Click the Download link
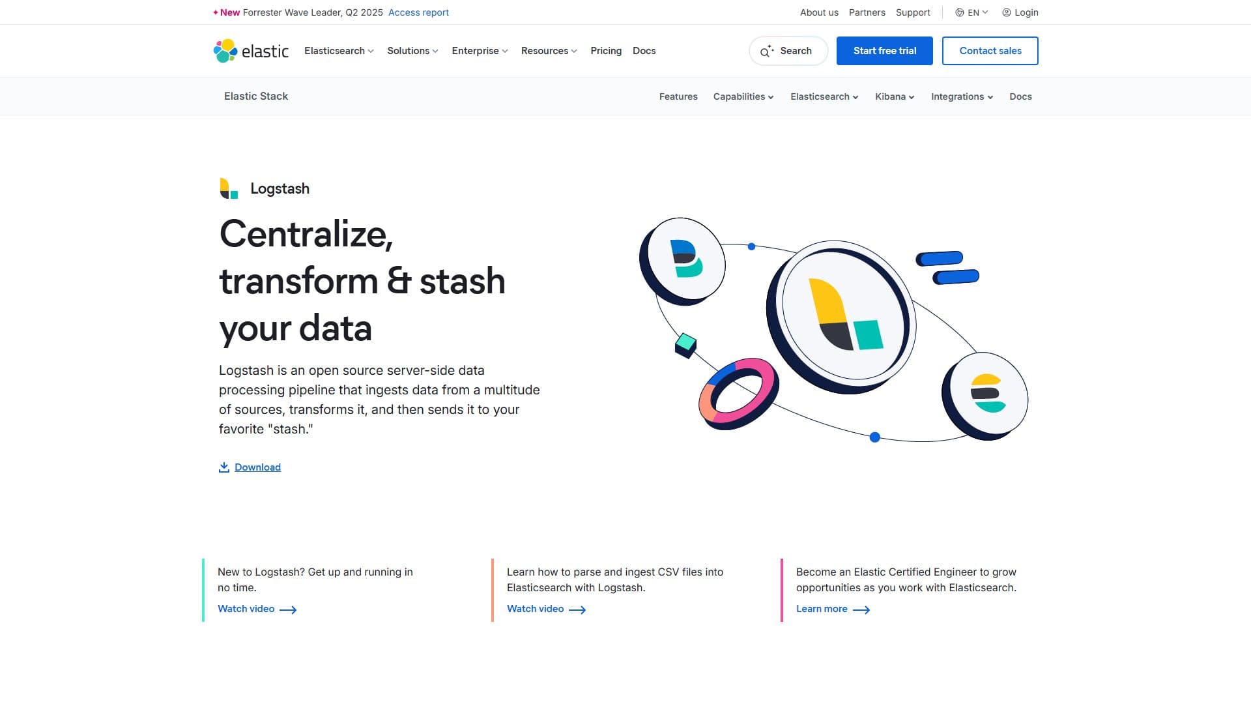This screenshot has height=704, width=1251. [257, 467]
